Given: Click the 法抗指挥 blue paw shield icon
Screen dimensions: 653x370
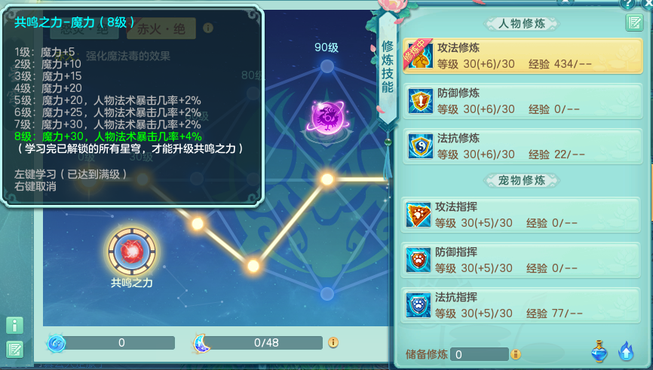Looking at the screenshot, I should [418, 305].
